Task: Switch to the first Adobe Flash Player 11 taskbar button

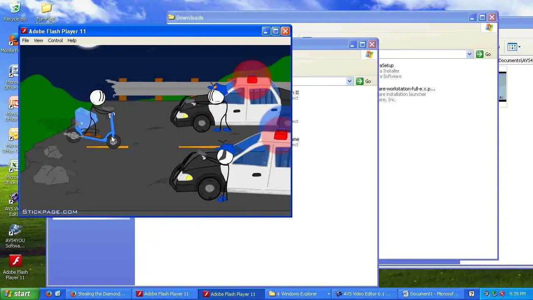Action: [x=165, y=294]
